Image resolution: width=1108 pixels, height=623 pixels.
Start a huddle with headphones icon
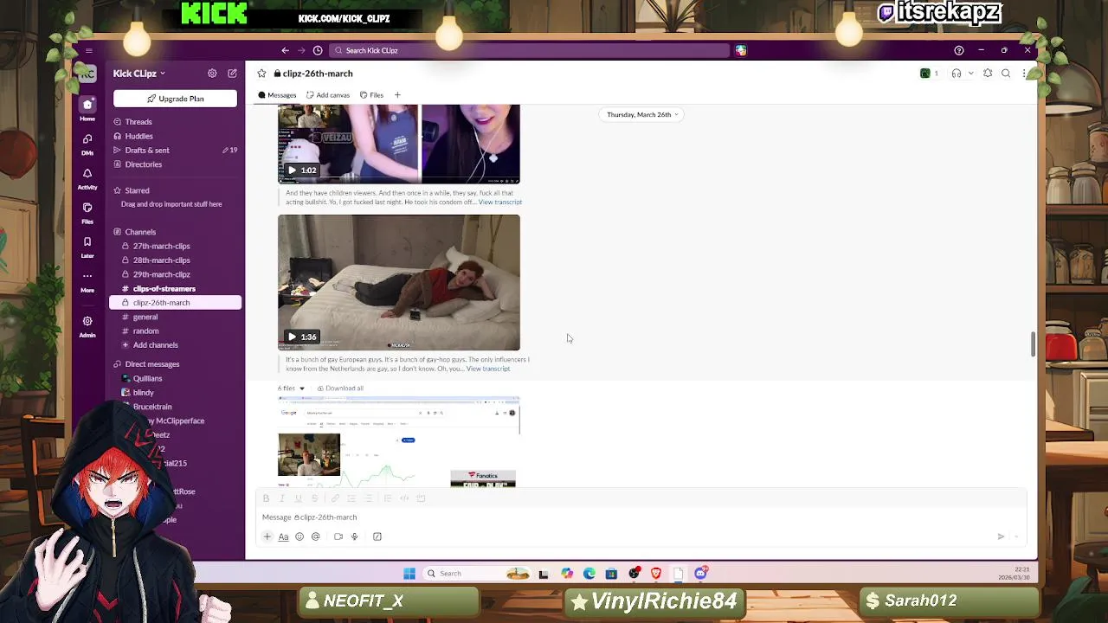(957, 74)
